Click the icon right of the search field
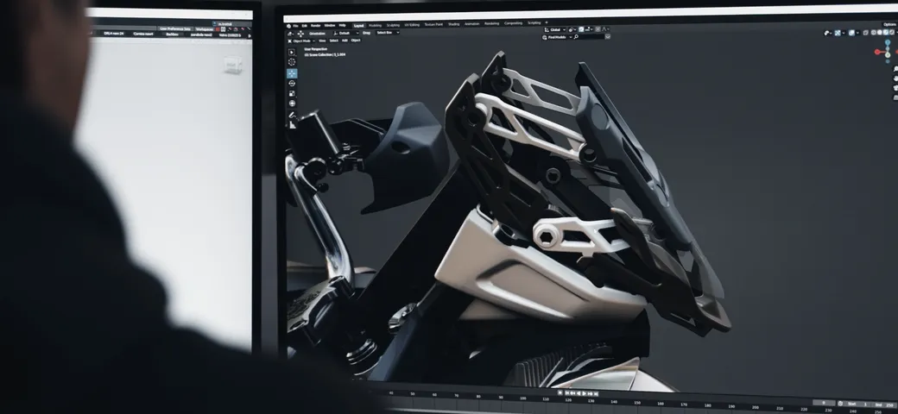The image size is (898, 414). 608,36
